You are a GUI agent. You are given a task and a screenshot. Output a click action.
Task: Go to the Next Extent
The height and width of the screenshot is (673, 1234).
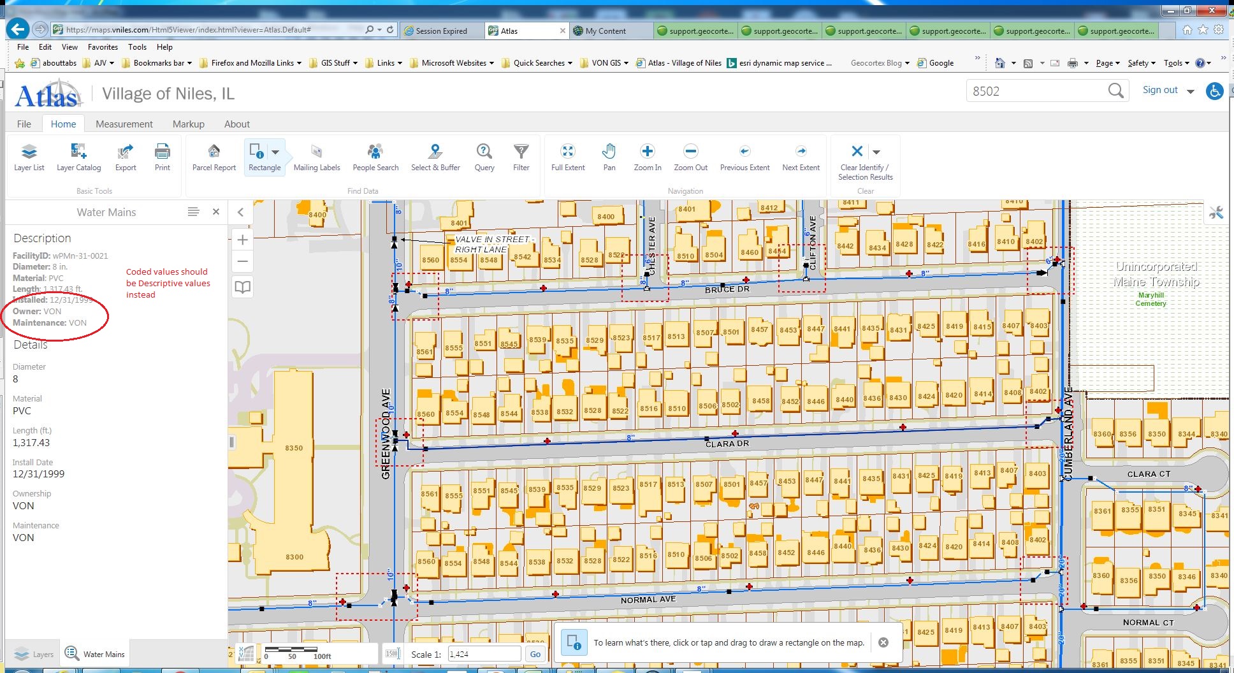click(801, 157)
